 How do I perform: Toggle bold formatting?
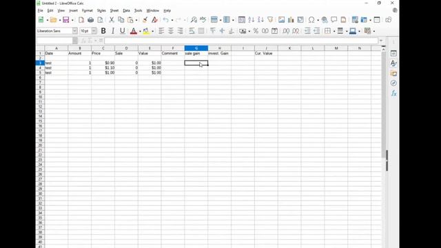tap(103, 31)
